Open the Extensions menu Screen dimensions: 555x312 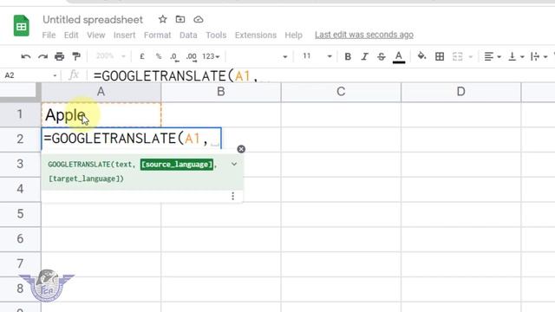pos(256,35)
